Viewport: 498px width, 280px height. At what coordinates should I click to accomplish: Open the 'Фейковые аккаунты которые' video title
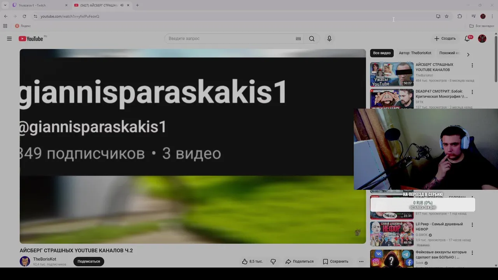tap(441, 255)
